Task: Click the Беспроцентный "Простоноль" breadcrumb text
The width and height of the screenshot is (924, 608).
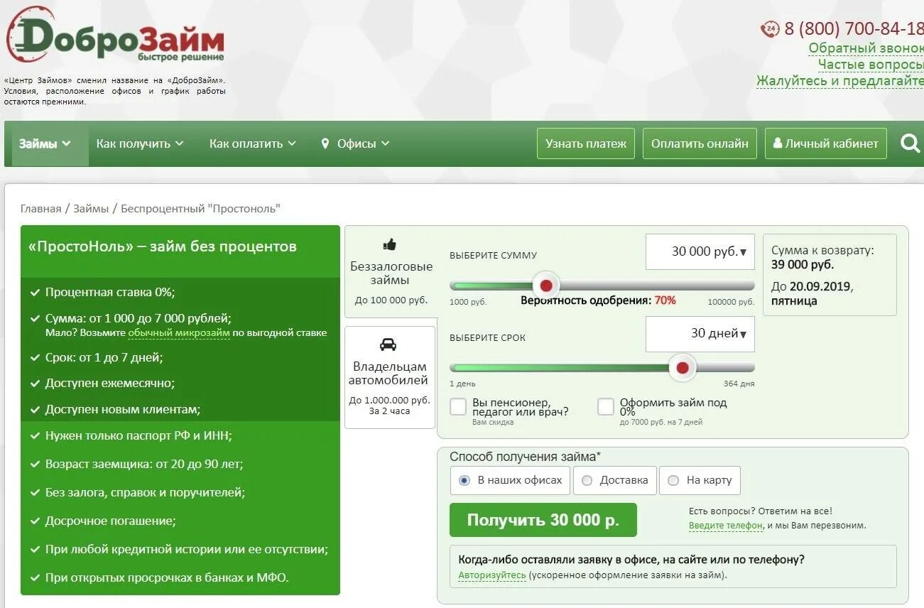Action: 200,209
